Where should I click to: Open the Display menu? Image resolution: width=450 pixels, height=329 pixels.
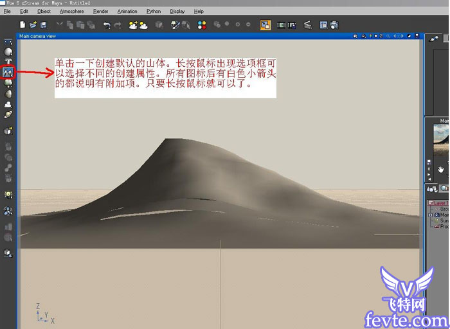click(177, 11)
